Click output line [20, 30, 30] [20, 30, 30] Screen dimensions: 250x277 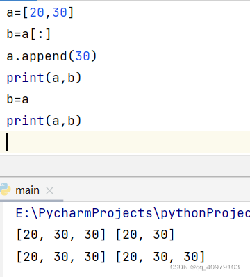110,257
